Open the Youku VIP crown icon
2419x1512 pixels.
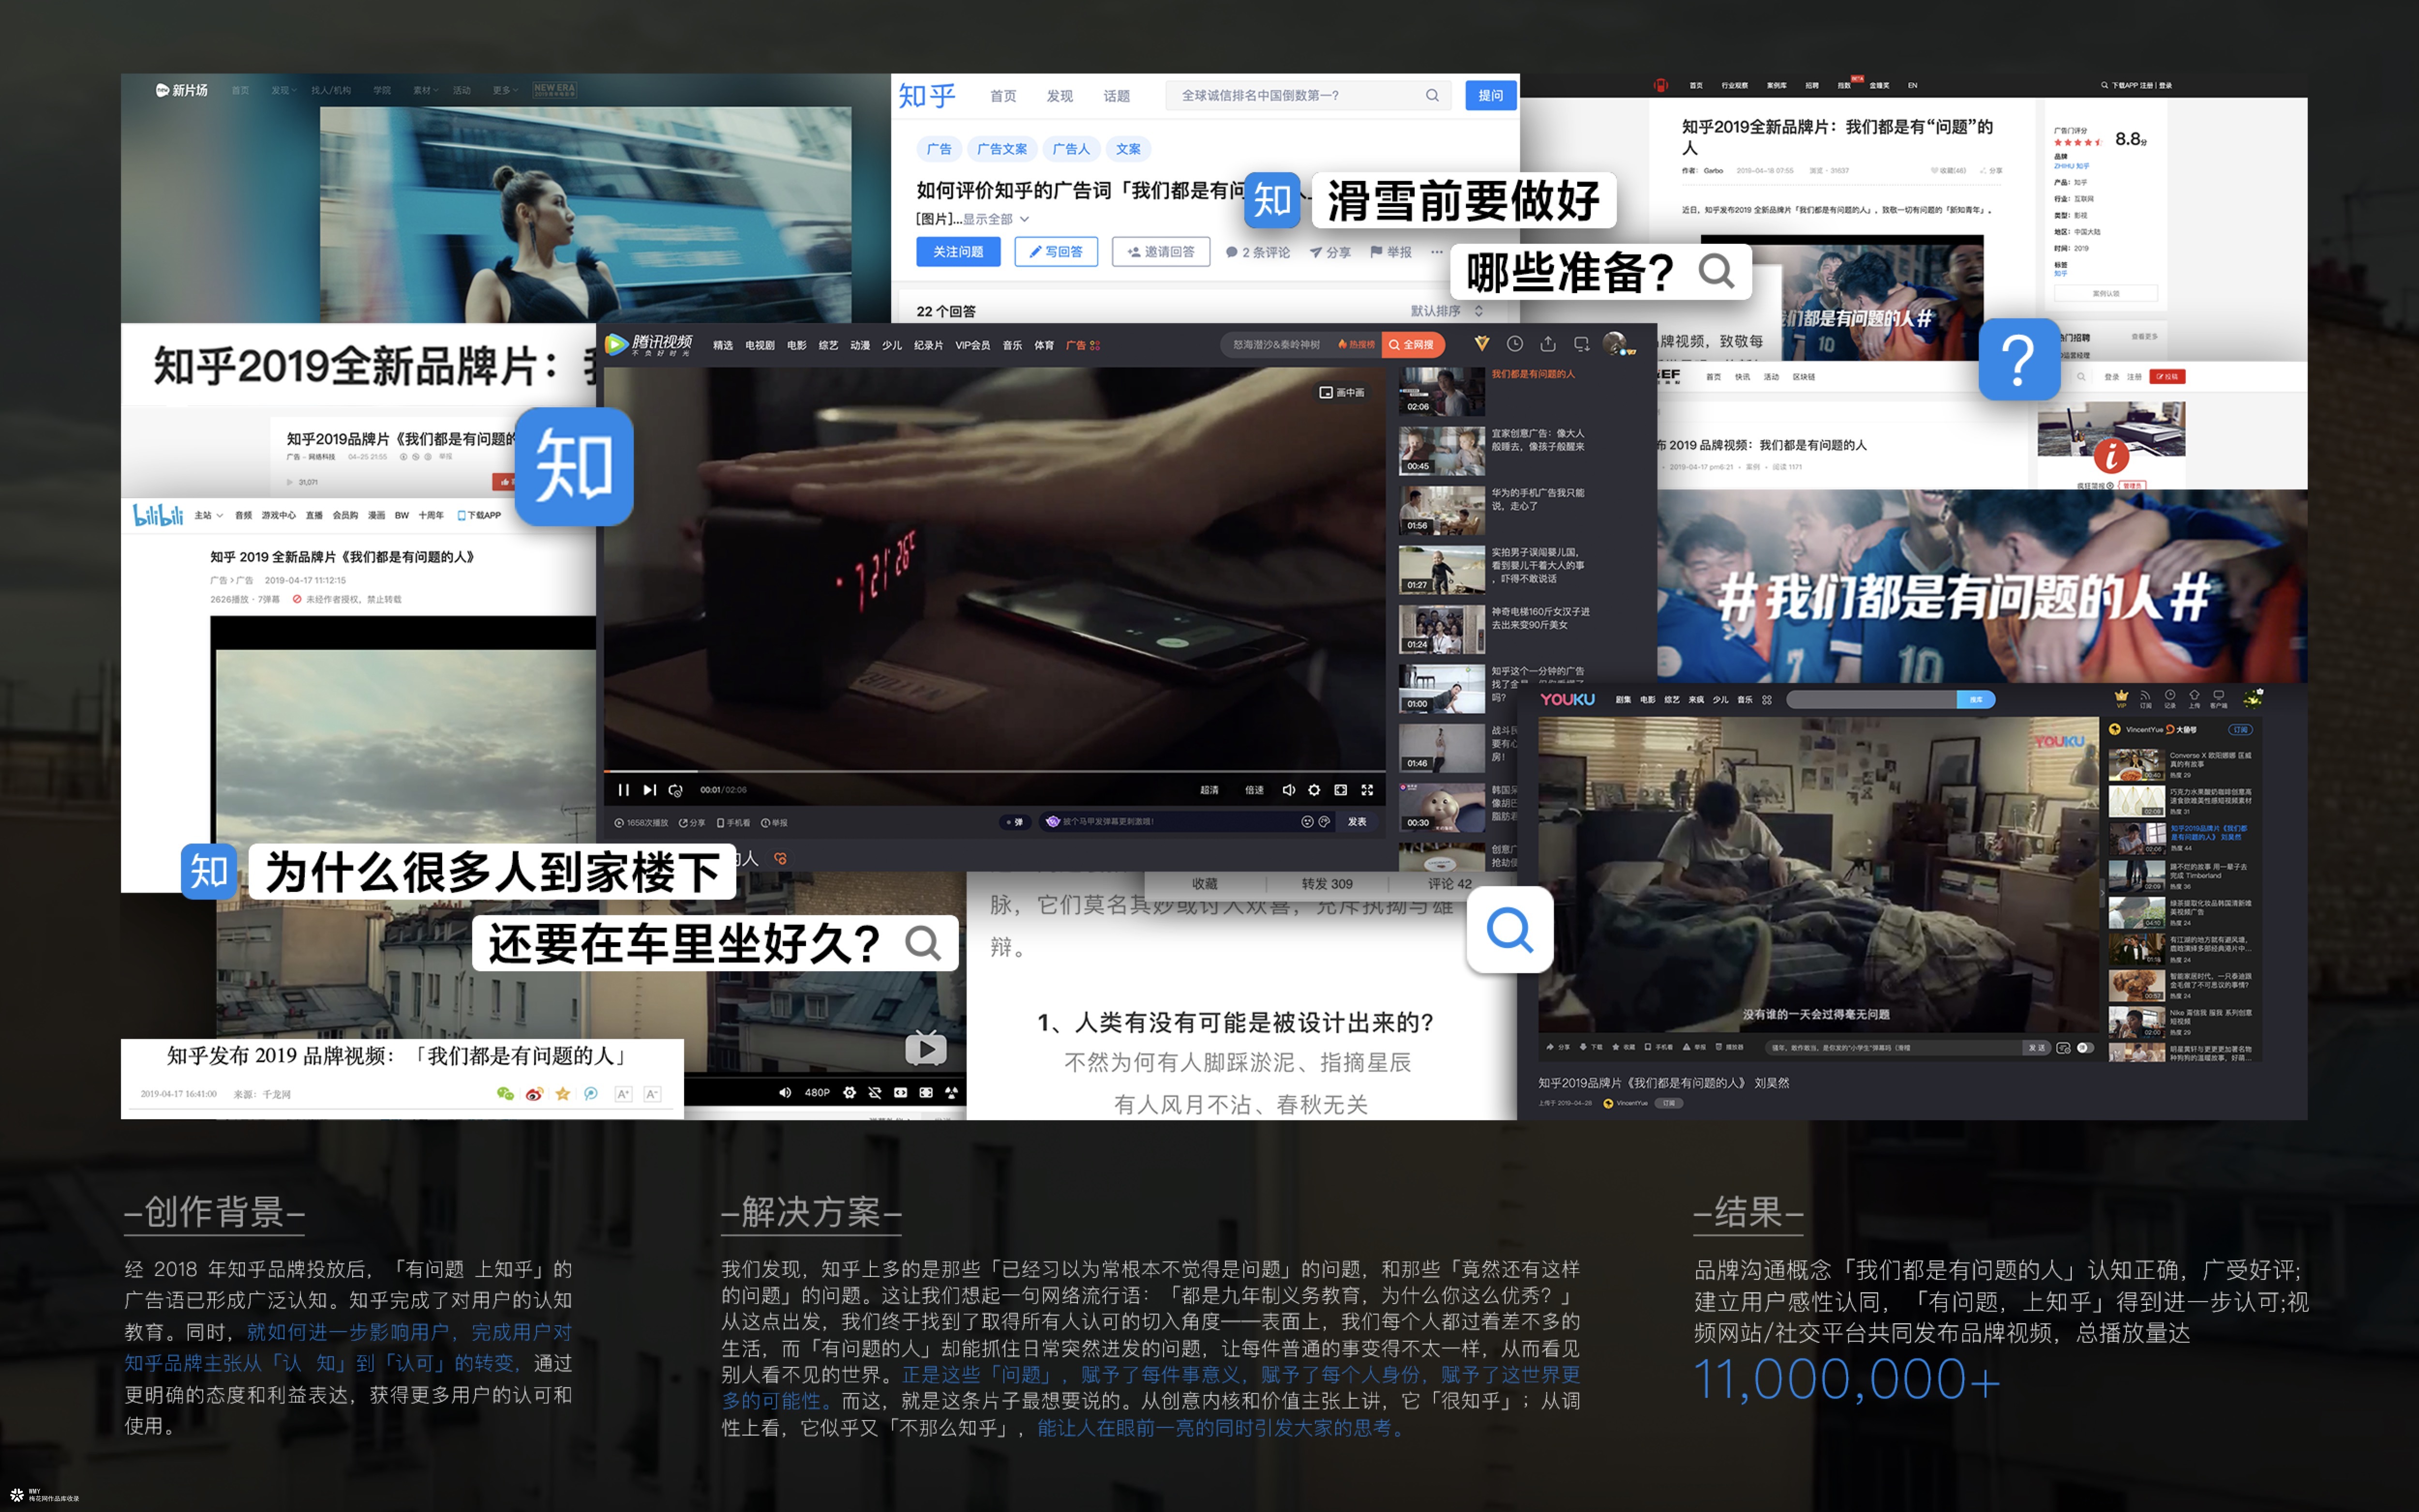[2121, 698]
